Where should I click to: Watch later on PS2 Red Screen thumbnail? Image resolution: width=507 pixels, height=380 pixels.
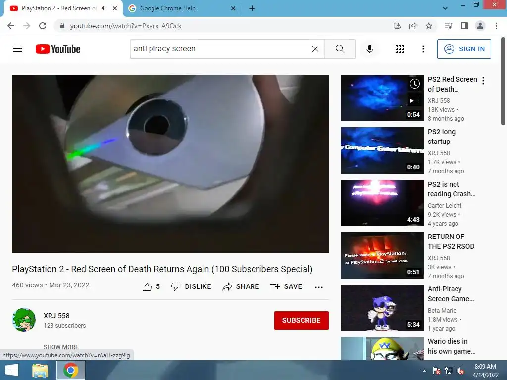(x=415, y=84)
